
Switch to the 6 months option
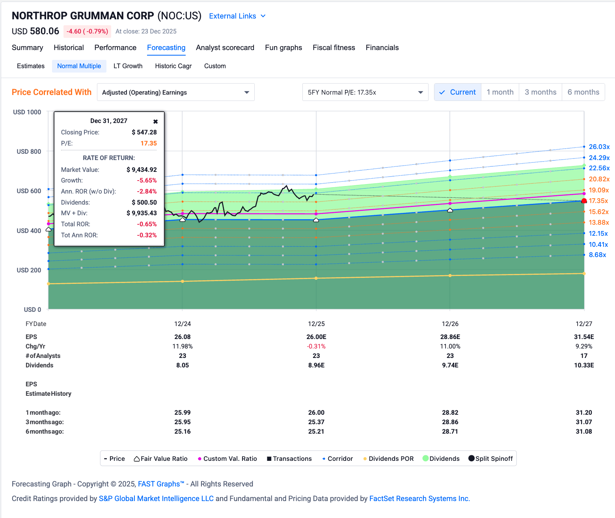[583, 92]
